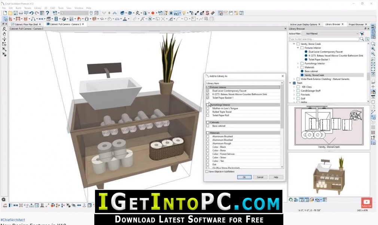
Task: Click the Cancel button in dialog
Action: (x=260, y=177)
